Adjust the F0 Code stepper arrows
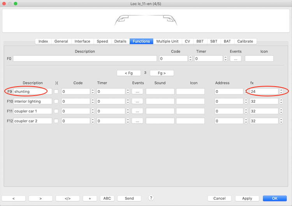The height and width of the screenshot is (206, 292). 190,59
